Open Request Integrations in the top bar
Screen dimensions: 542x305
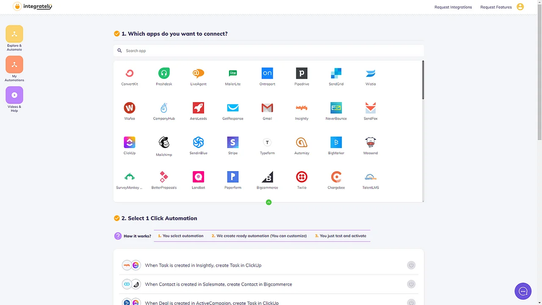click(453, 7)
